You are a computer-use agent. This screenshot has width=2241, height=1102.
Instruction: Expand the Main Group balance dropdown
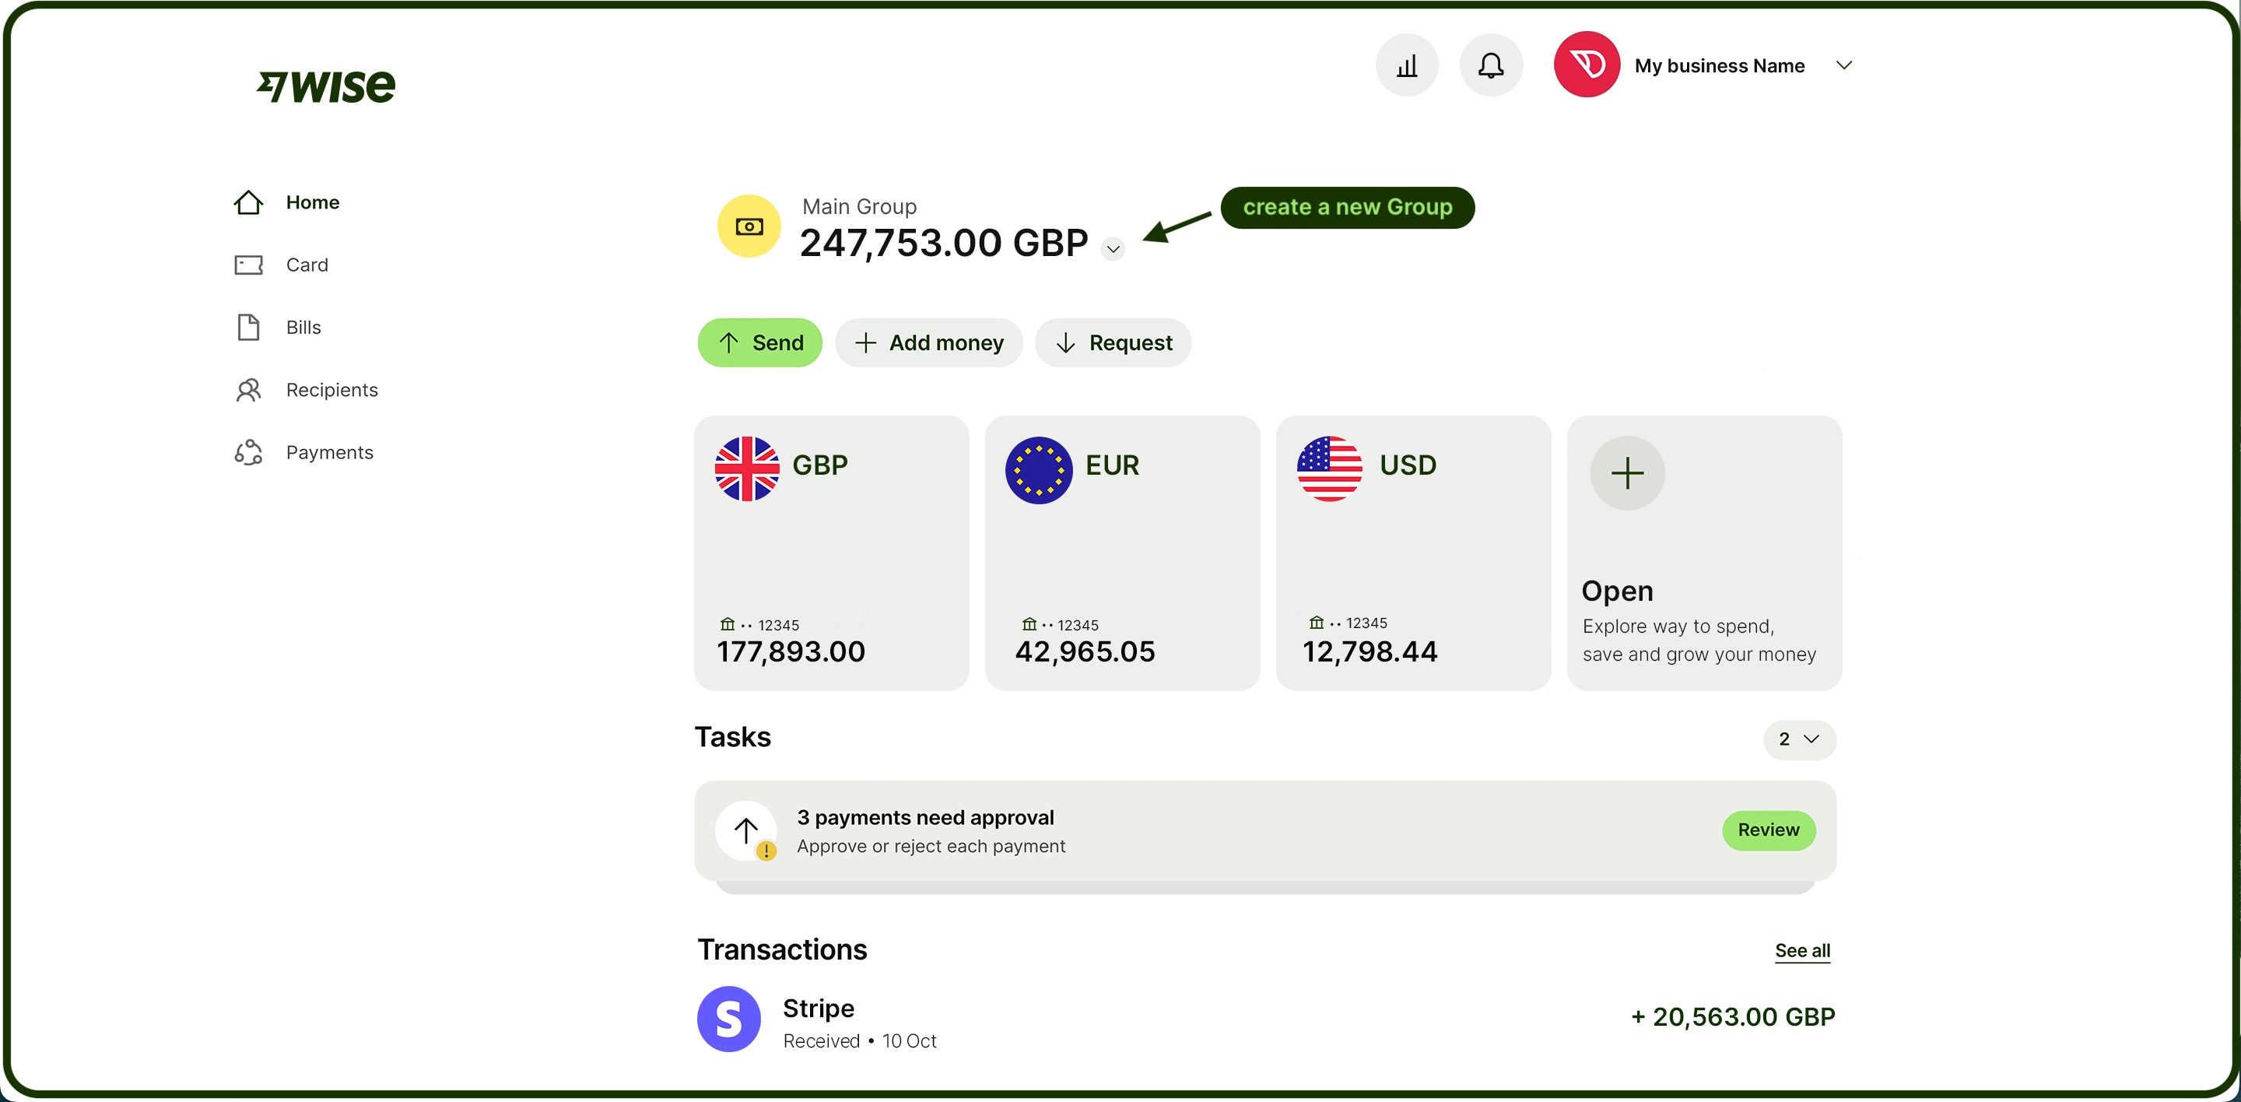[x=1113, y=250]
